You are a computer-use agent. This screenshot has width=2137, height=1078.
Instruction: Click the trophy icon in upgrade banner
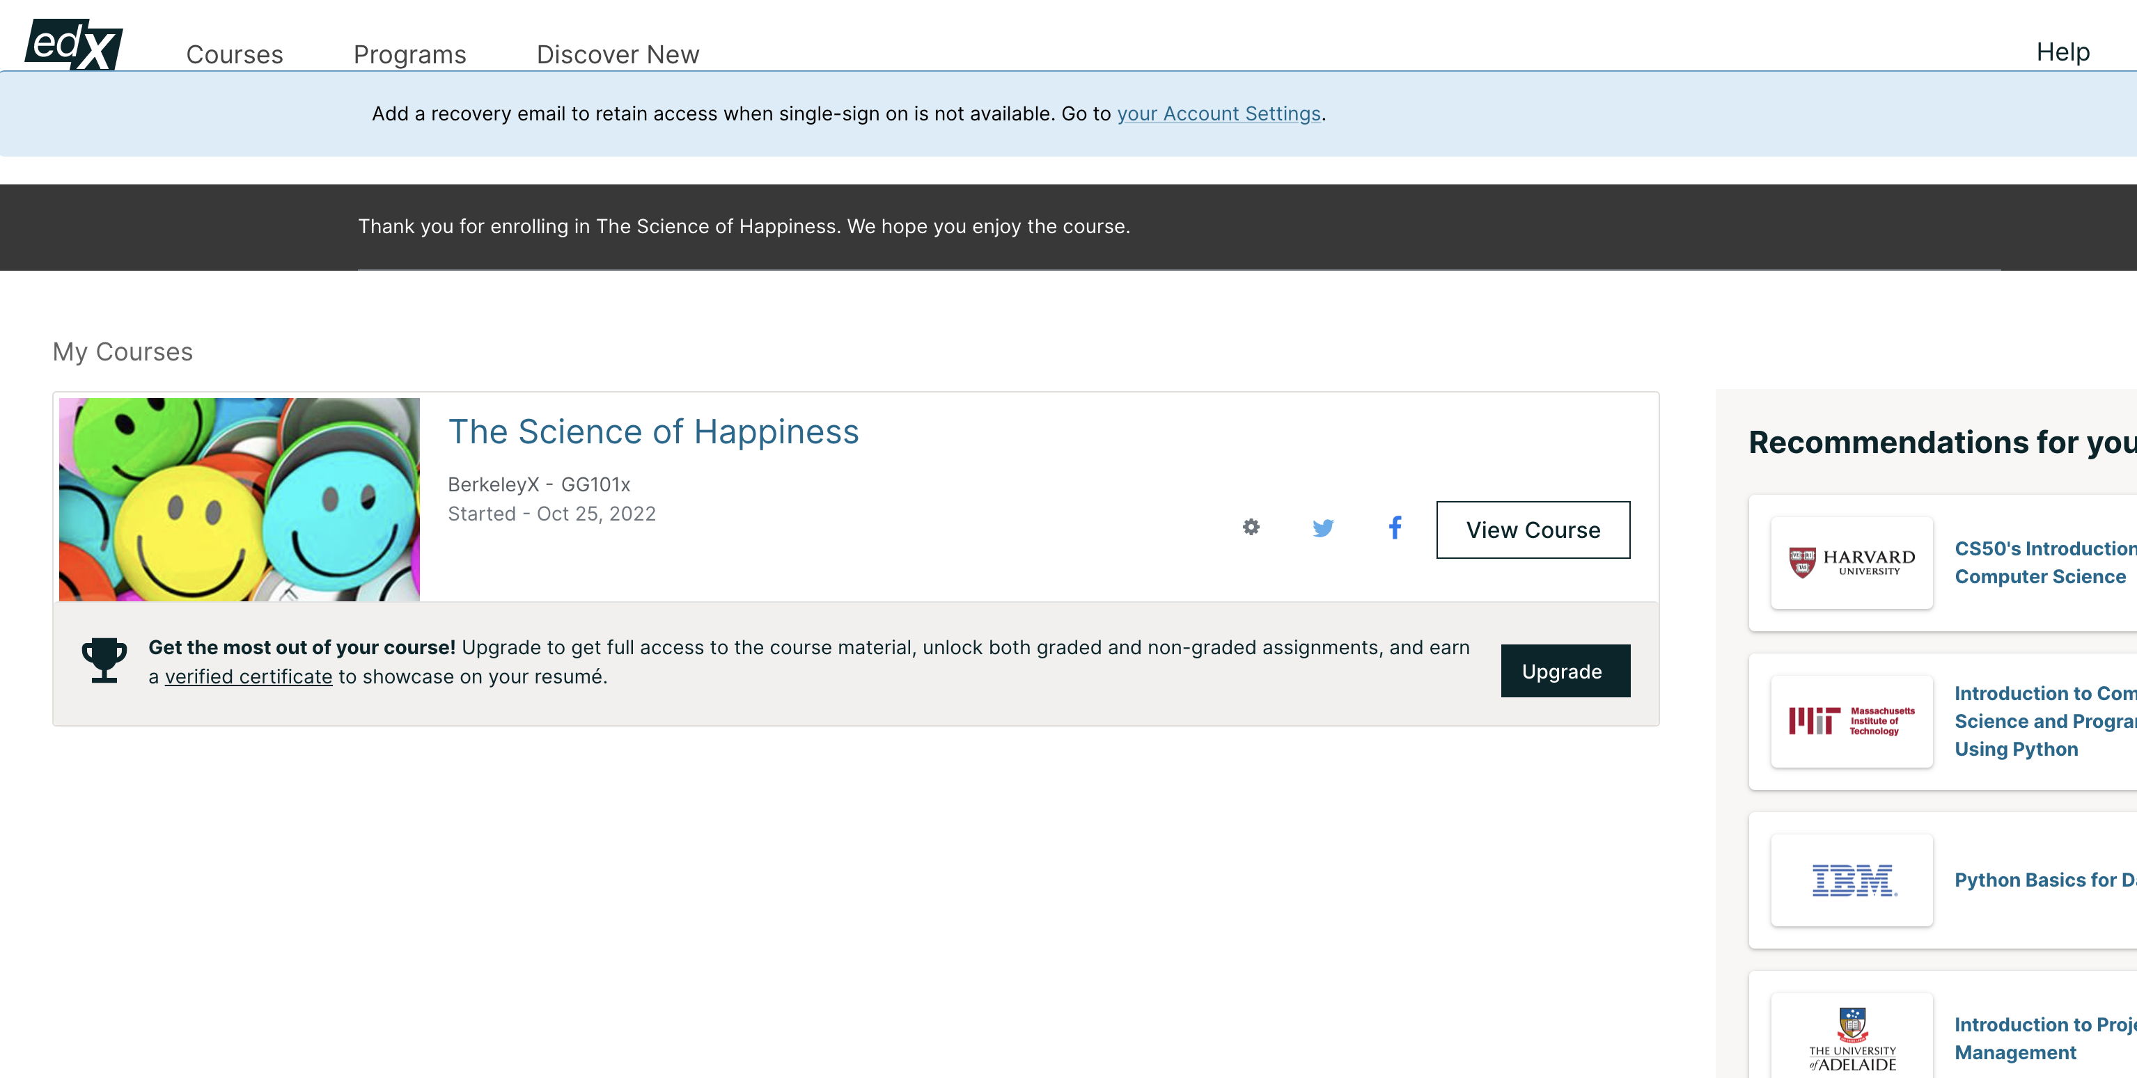[104, 660]
